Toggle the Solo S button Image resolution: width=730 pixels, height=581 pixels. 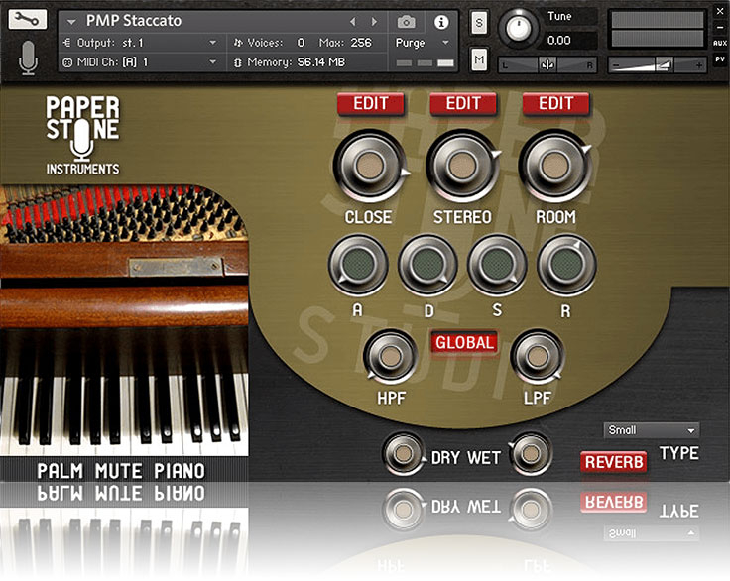click(479, 23)
